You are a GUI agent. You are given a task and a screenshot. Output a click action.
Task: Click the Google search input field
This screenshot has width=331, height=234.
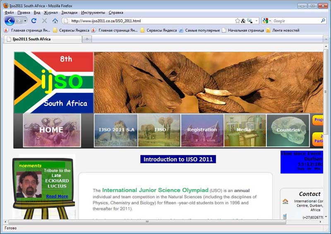point(296,21)
